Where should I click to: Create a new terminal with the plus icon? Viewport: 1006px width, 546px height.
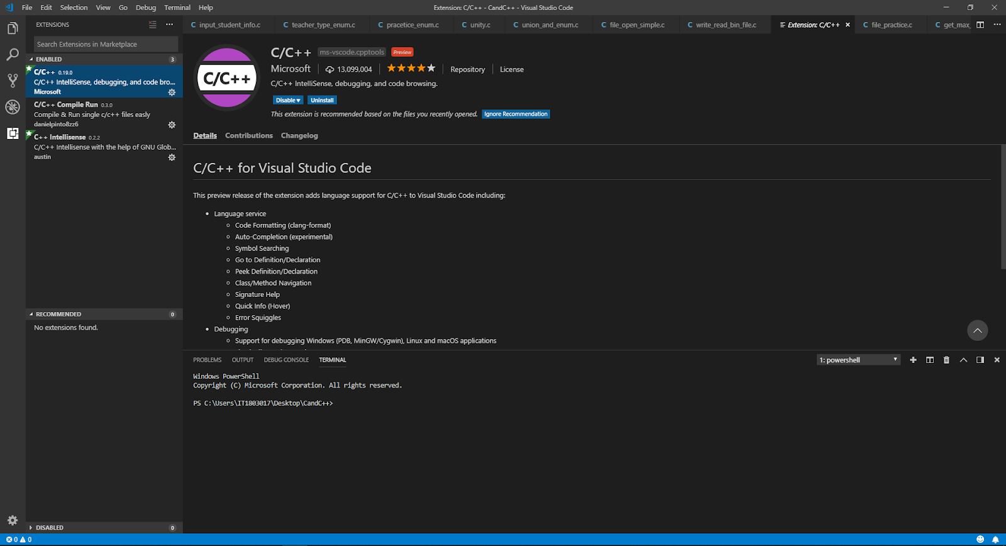click(913, 360)
